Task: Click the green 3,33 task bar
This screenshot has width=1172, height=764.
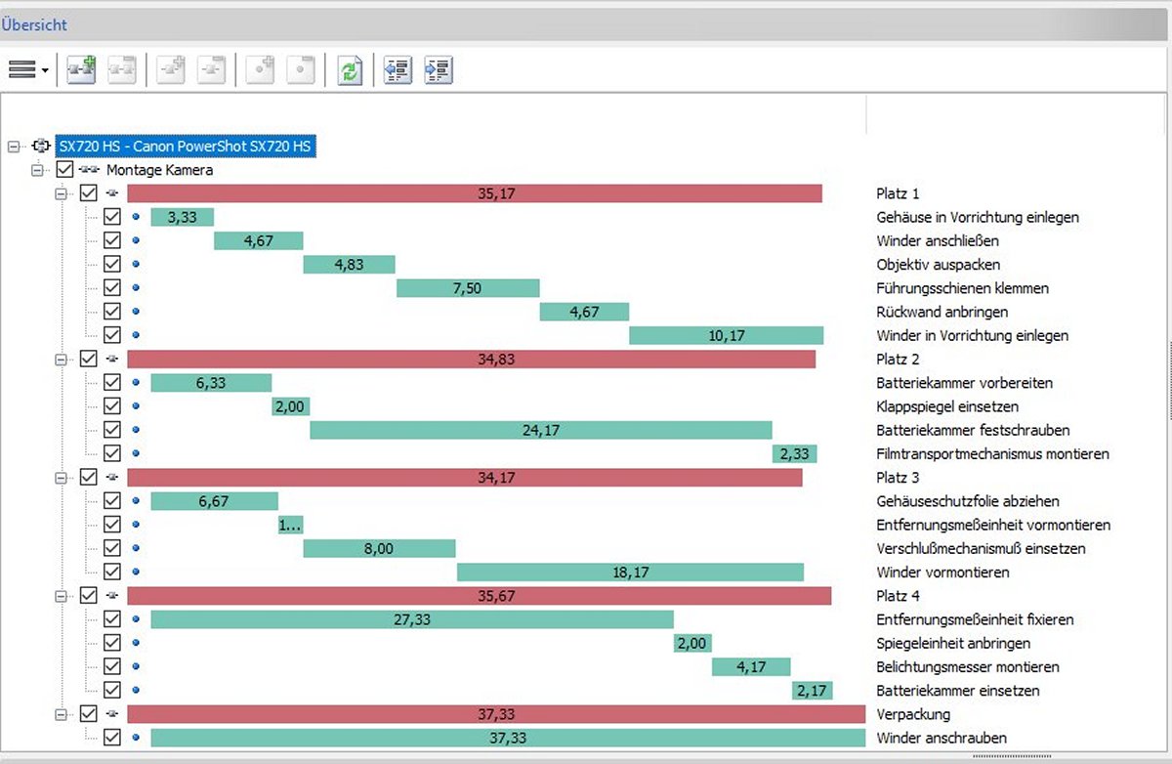Action: 183,217
